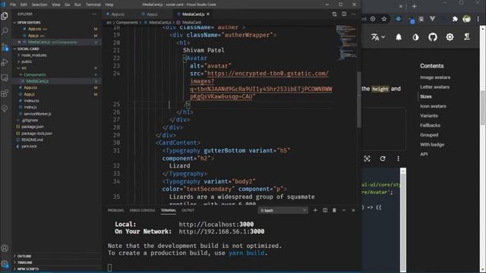Close the terminal panel
The height and width of the screenshot is (273, 486).
coord(353,210)
